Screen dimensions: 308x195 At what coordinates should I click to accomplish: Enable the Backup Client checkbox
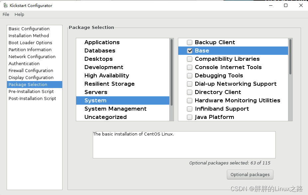pos(190,43)
